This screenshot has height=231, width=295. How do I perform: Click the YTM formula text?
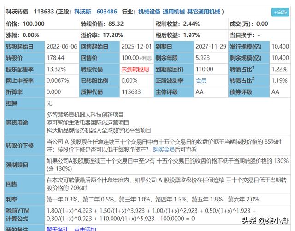151,214
